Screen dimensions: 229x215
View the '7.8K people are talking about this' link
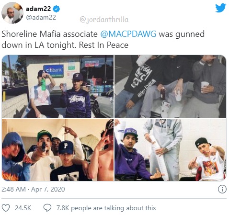106,208
